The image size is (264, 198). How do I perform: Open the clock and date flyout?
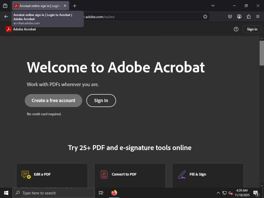(242, 193)
